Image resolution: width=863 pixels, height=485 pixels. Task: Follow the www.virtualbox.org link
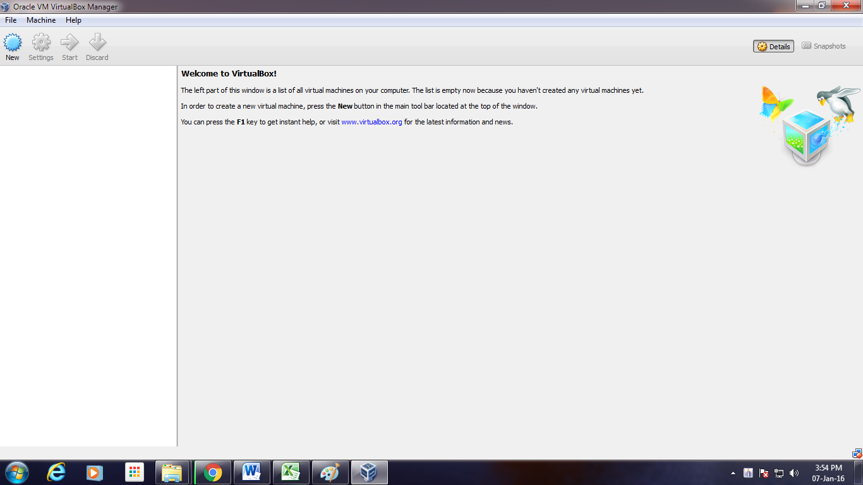click(x=371, y=122)
